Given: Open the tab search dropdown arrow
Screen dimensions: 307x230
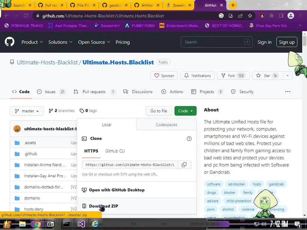Looking at the screenshot, I should click(x=259, y=4).
